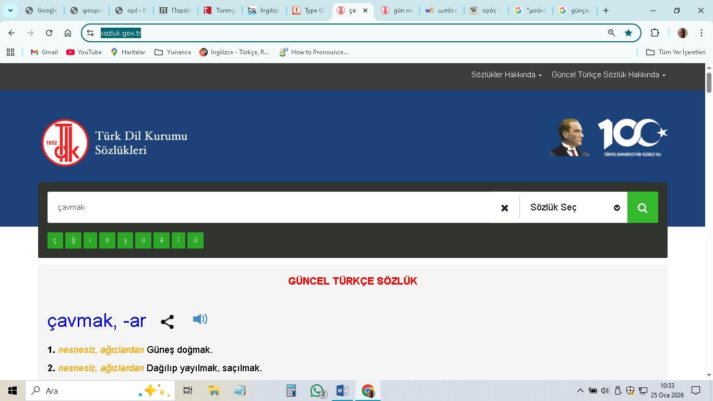This screenshot has height=401, width=713.
Task: Open the Sözlük Seç dropdown
Action: [x=573, y=208]
